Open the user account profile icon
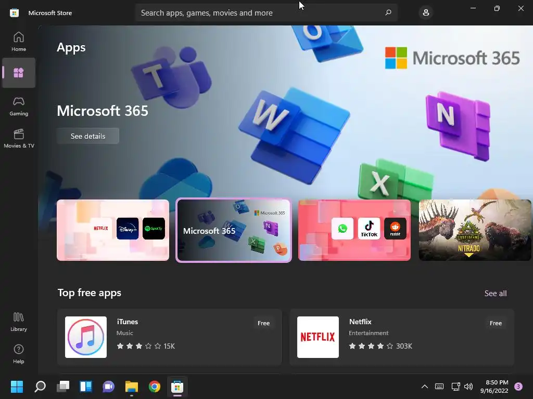This screenshot has height=399, width=533. pos(426,12)
